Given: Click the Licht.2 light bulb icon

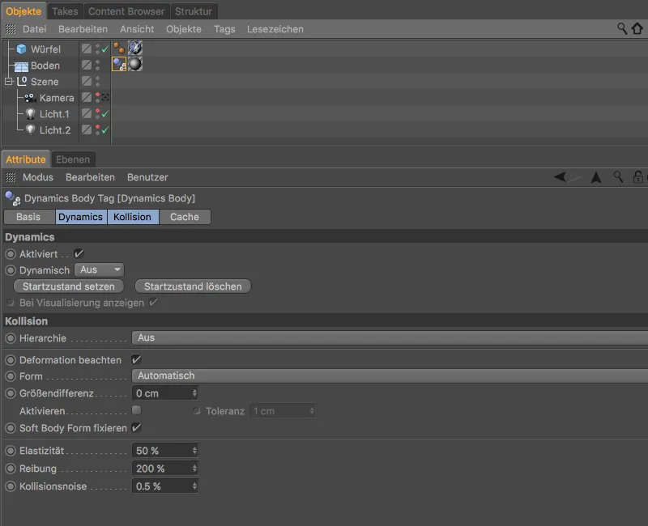Looking at the screenshot, I should (x=30, y=129).
